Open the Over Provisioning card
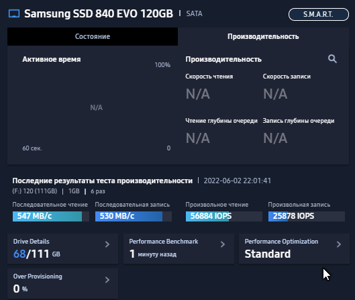Image resolution: width=355 pixels, height=300 pixels. [x=62, y=283]
